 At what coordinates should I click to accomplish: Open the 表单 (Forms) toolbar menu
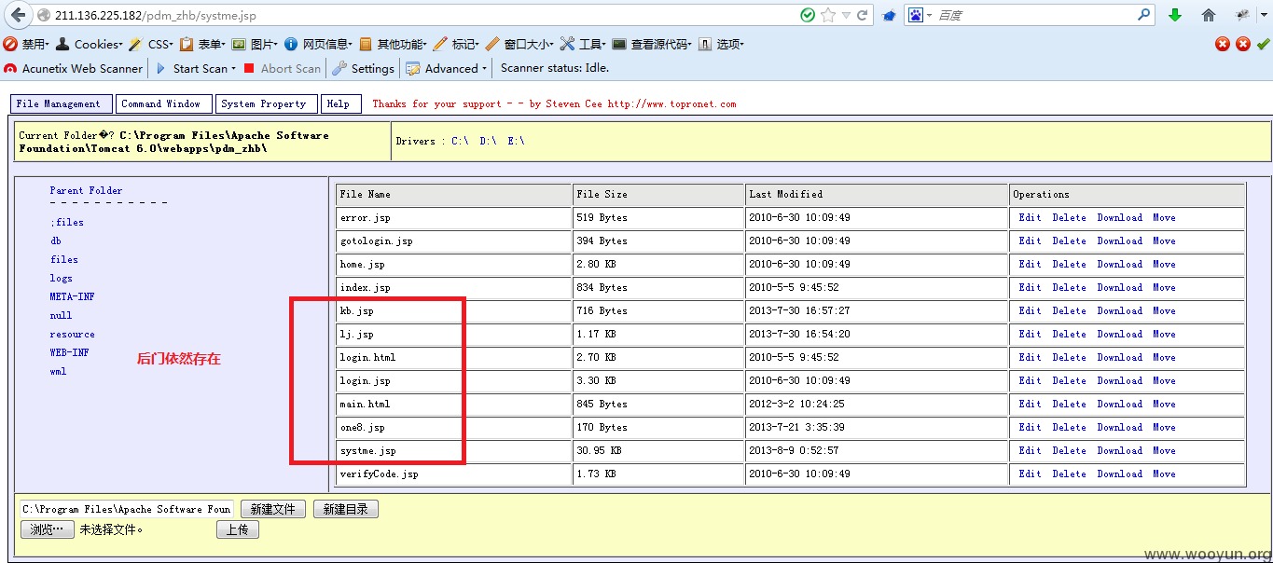(x=203, y=44)
